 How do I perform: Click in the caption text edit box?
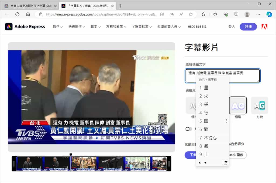click(223, 76)
